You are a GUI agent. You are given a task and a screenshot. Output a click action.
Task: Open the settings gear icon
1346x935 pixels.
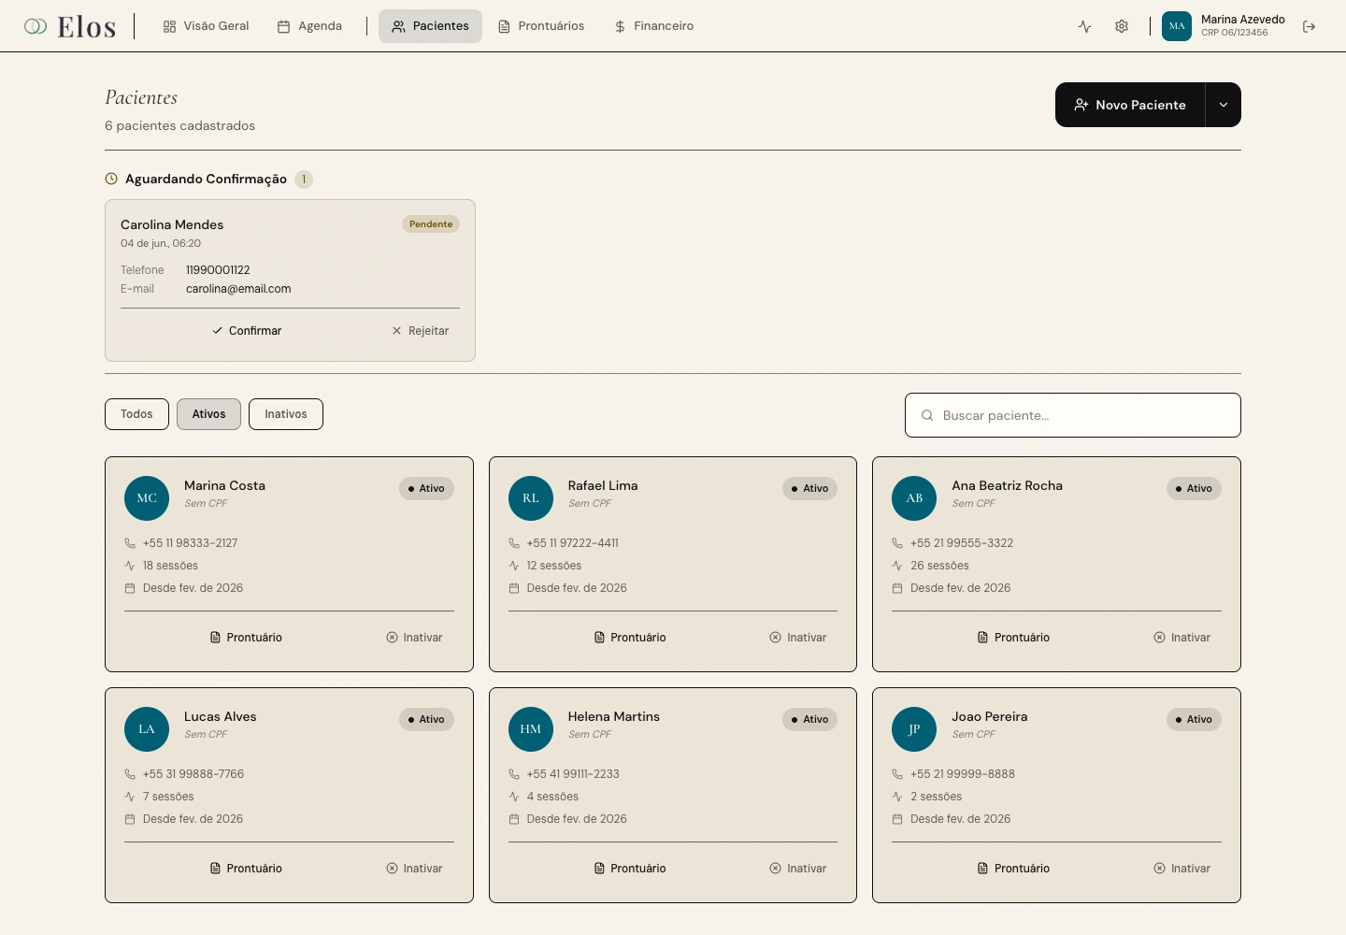(1122, 26)
